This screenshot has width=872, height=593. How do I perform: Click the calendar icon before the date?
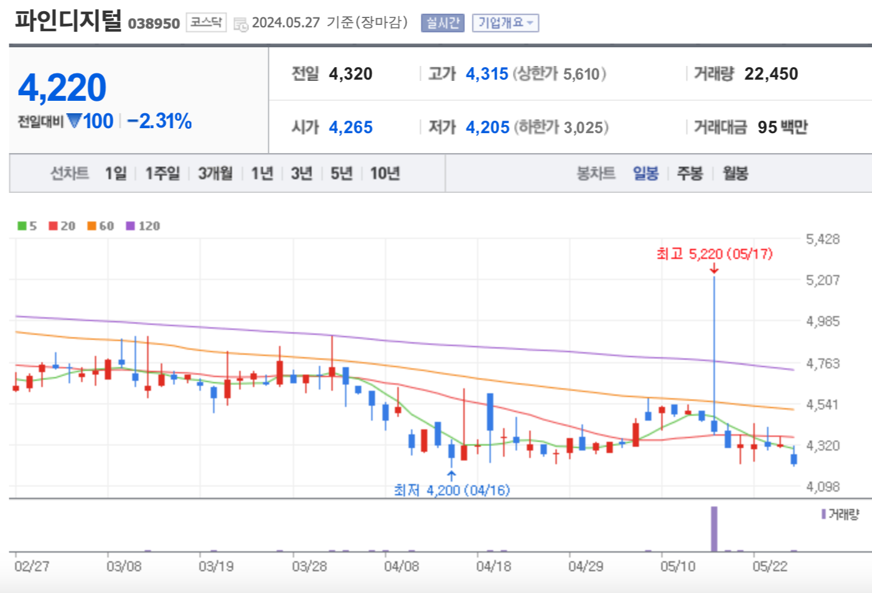point(240,24)
